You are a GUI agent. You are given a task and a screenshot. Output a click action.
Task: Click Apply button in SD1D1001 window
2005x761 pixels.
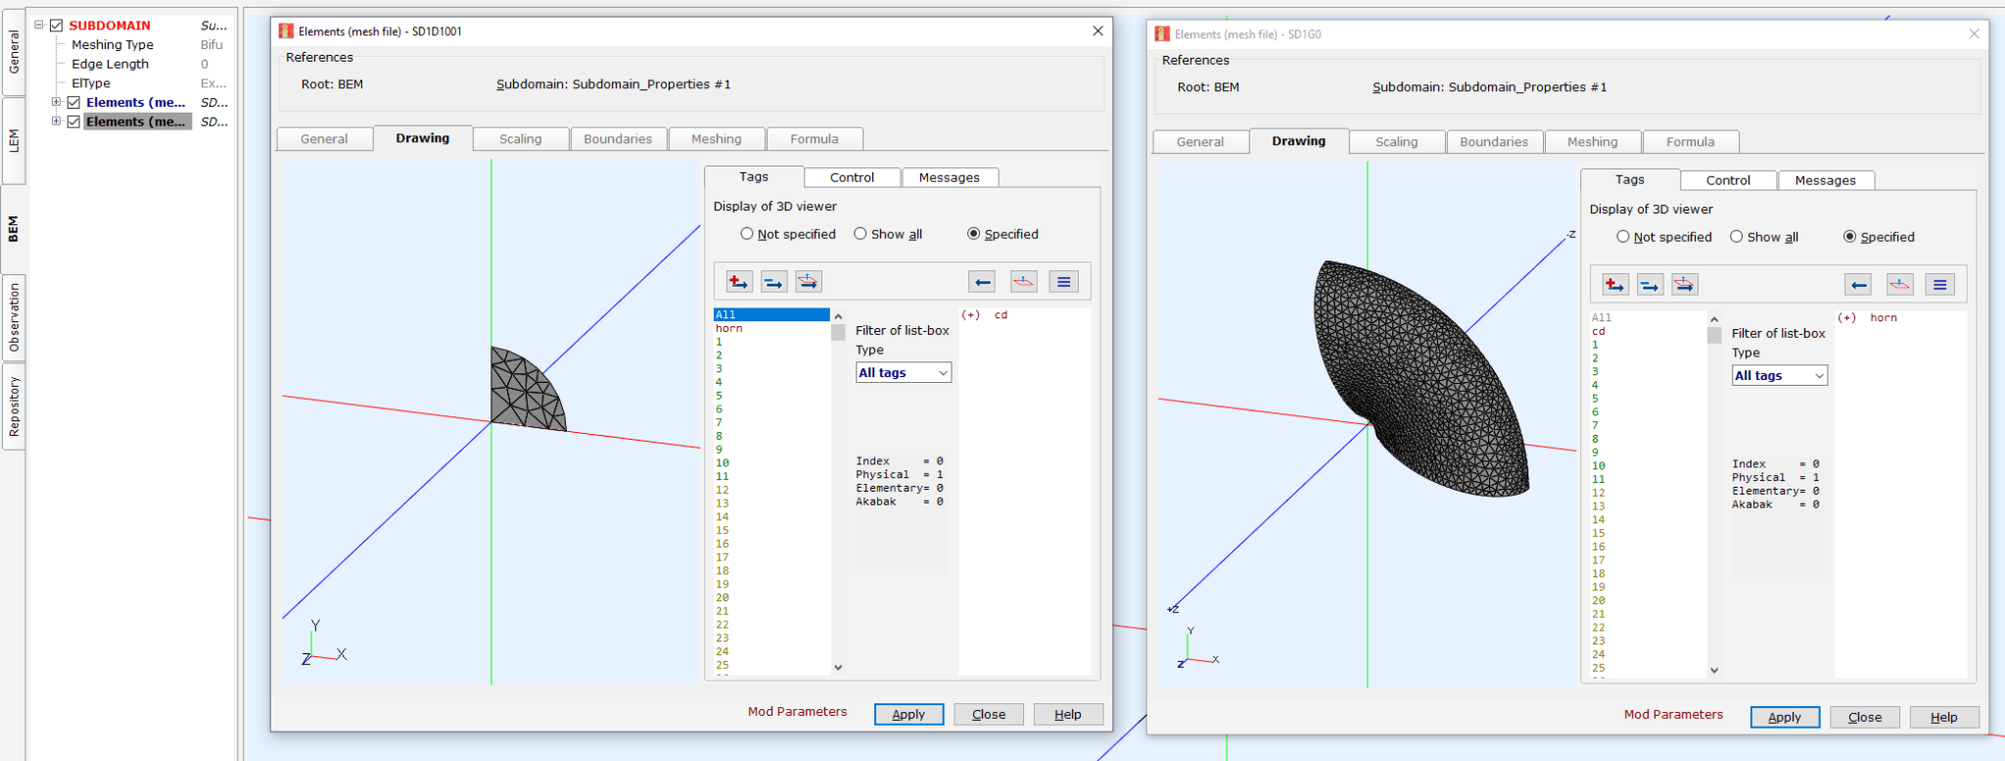click(909, 714)
